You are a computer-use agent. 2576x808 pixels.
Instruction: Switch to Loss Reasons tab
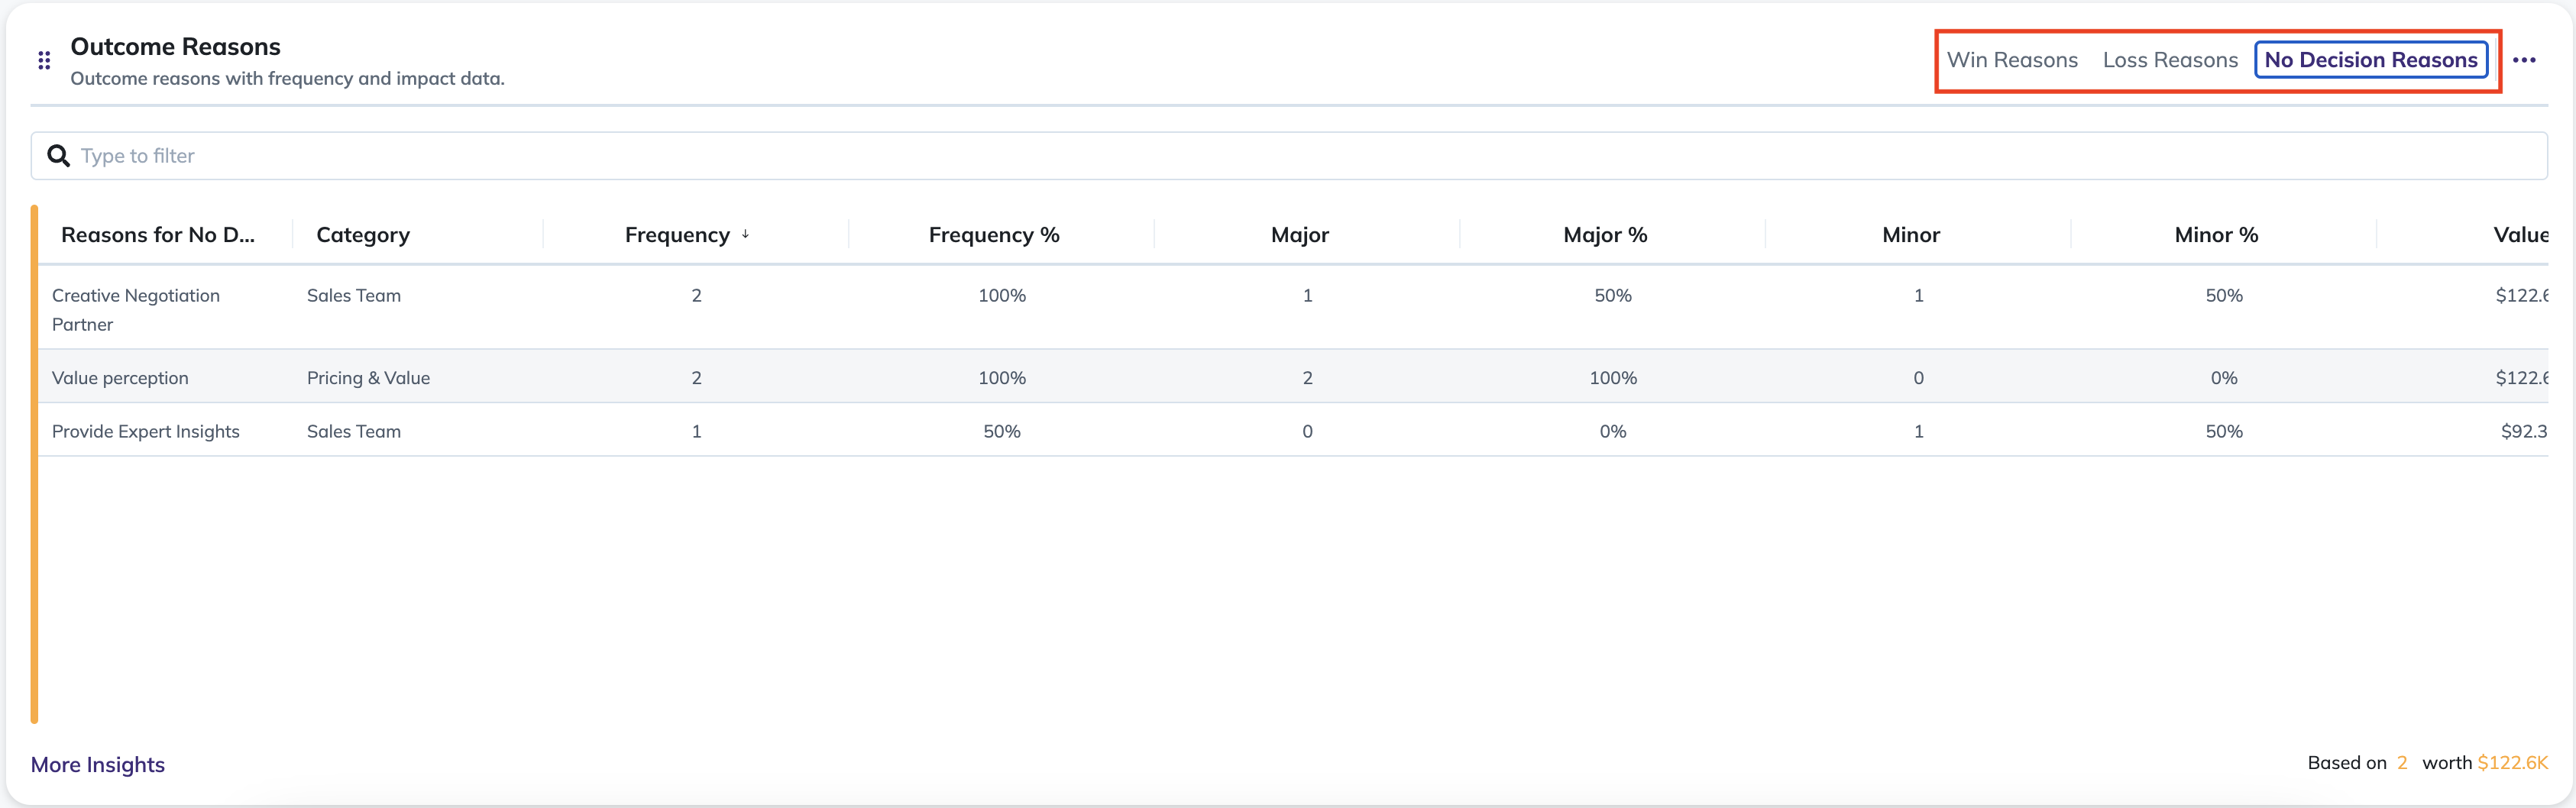click(x=2170, y=60)
